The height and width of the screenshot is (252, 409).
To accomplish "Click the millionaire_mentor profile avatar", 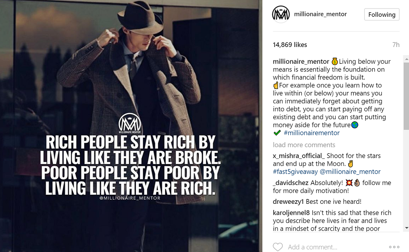I will pos(281,14).
